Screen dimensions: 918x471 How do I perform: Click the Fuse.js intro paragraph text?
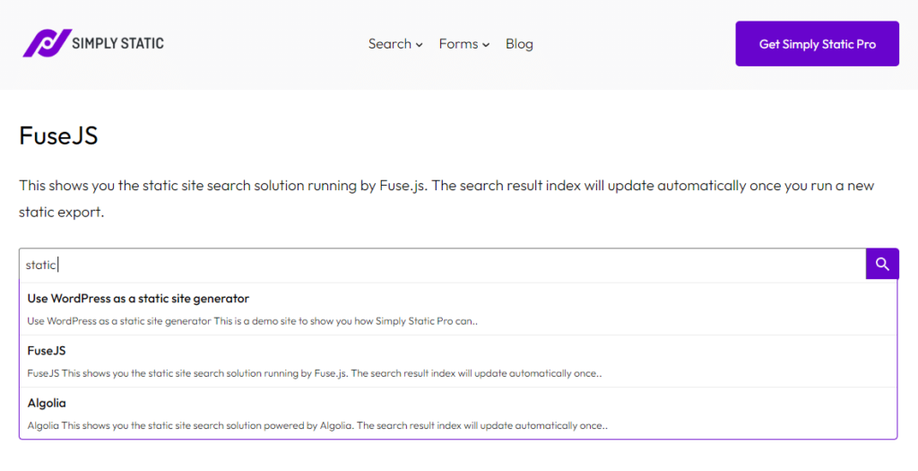point(446,198)
